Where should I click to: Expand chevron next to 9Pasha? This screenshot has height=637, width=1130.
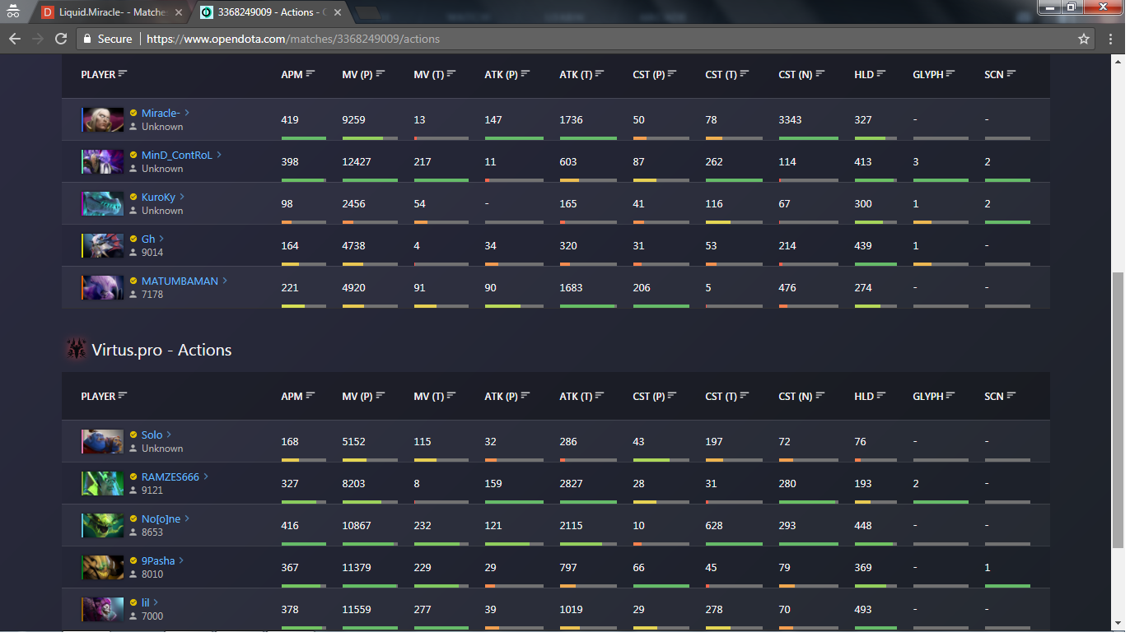pos(182,560)
